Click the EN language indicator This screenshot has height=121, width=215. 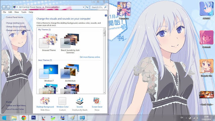pos(182,118)
